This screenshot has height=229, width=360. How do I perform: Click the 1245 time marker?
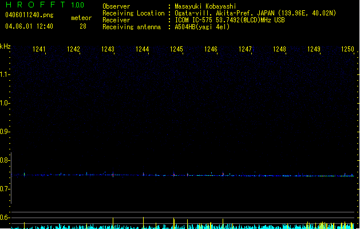[176, 49]
